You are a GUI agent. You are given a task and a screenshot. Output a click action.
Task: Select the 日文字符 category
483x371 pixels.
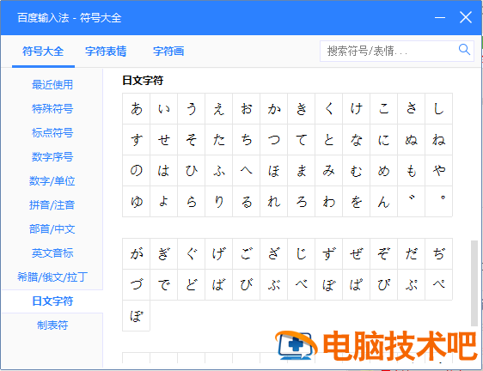click(52, 301)
